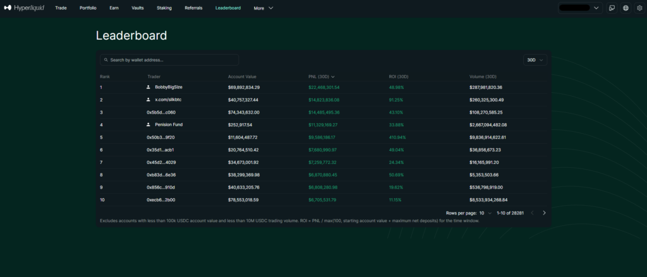Go to next leaderboard page arrow
Screen dimensions: 647x277
pyautogui.click(x=544, y=213)
